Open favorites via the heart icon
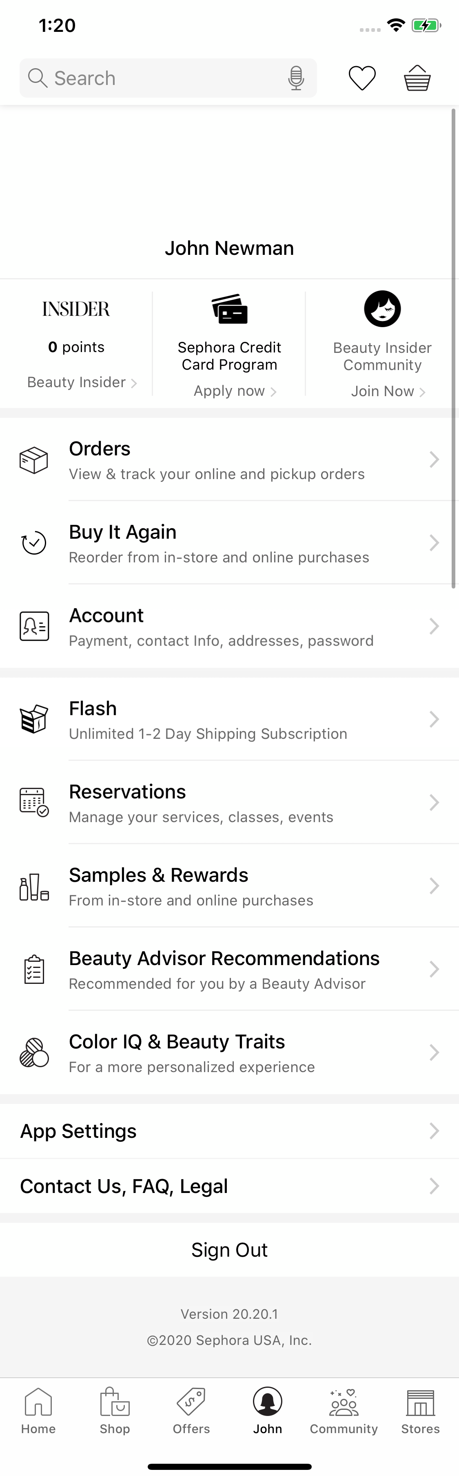Viewport: 459px width, 1476px height. pyautogui.click(x=362, y=77)
